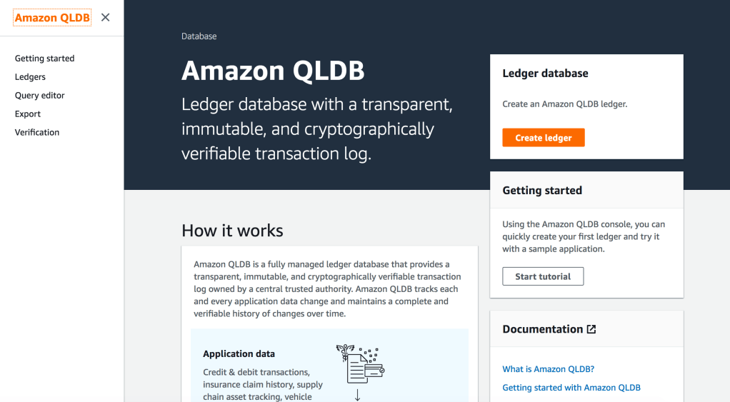Viewport: 730px width, 402px height.
Task: Click the Documentation external link icon
Action: coord(591,329)
